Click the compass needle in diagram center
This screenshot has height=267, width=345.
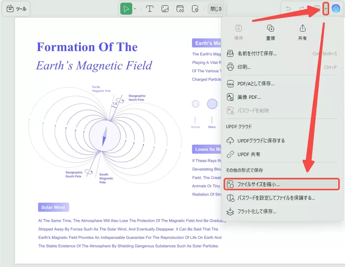coord(105,137)
